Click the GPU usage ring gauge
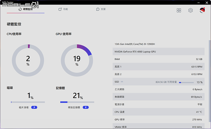Image resolution: width=211 pixels, height=129 pixels. pyautogui.click(x=77, y=60)
